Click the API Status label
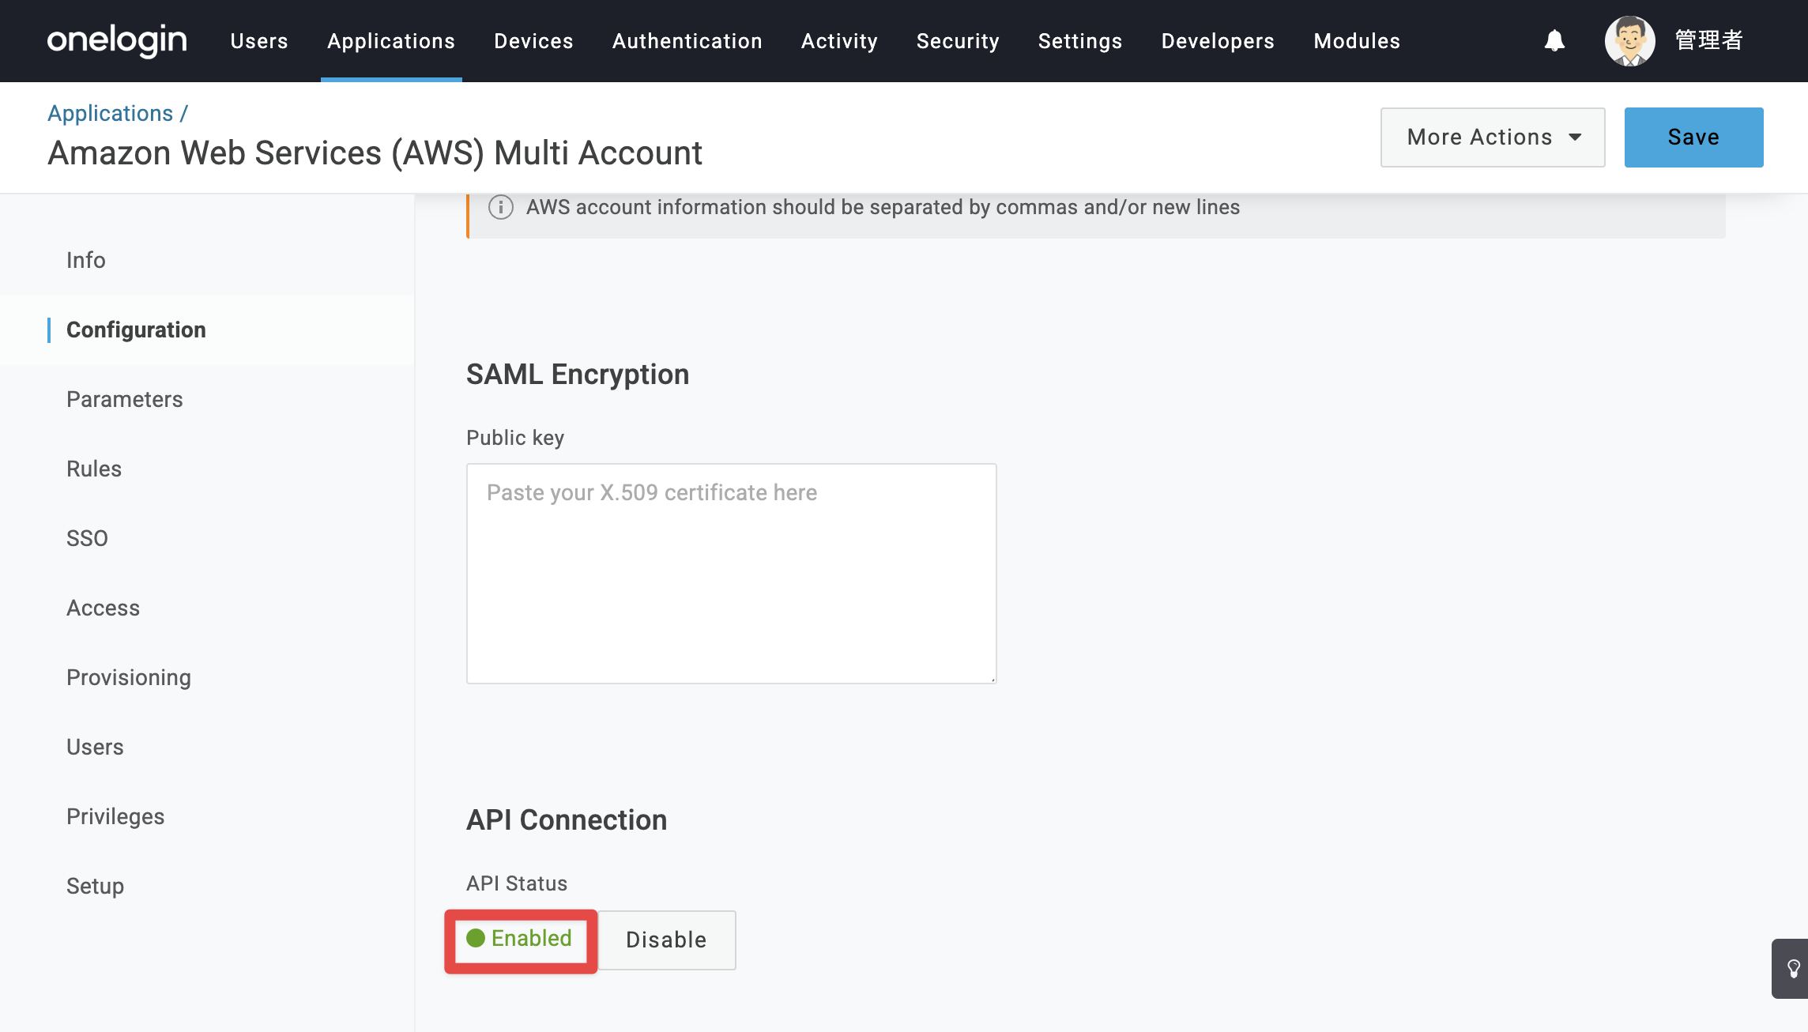Image resolution: width=1808 pixels, height=1032 pixels. point(517,883)
